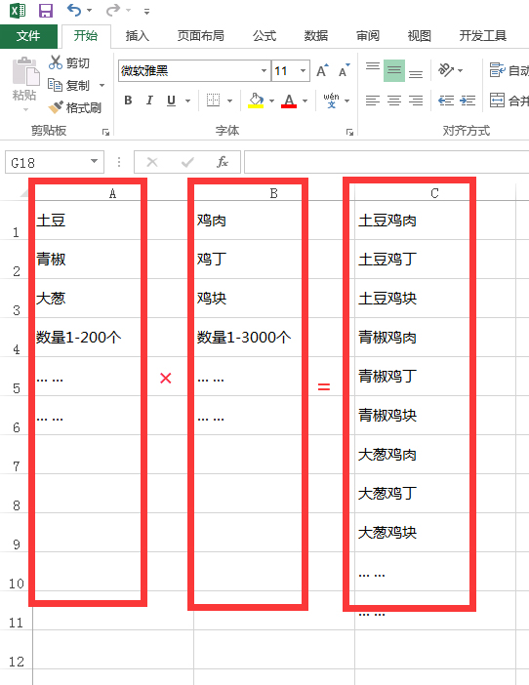Image resolution: width=529 pixels, height=685 pixels.
Task: Switch to the 公式 ribbon tab
Action: [x=264, y=36]
